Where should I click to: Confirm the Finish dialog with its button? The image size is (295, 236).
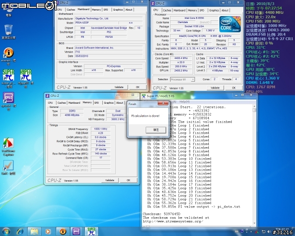156,130
